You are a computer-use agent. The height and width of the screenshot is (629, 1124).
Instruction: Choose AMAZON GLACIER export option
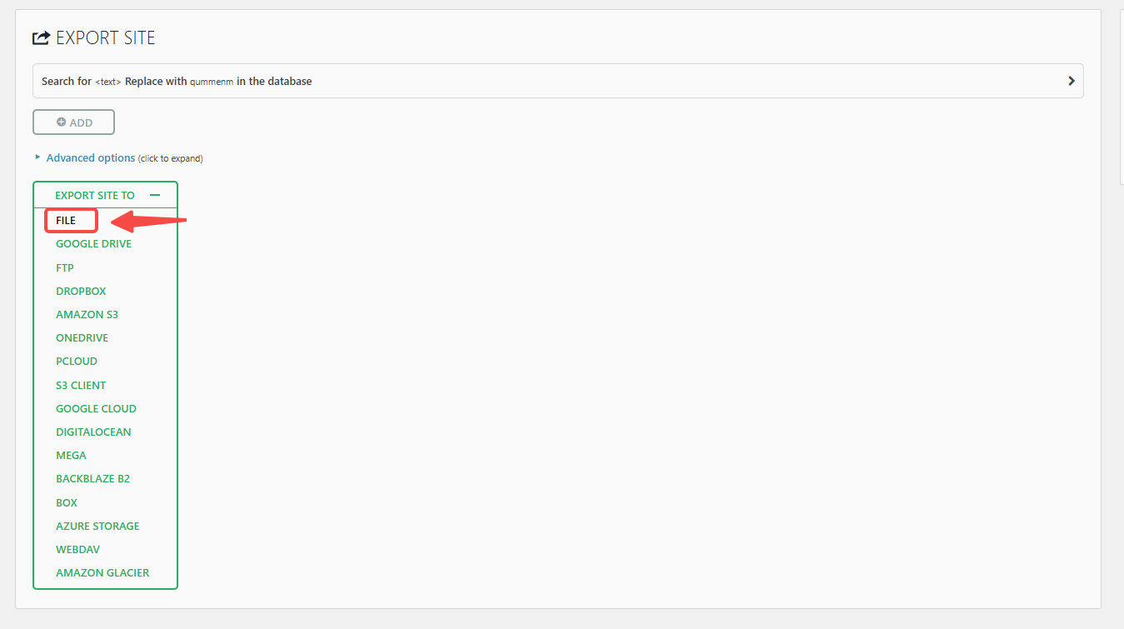point(102,572)
